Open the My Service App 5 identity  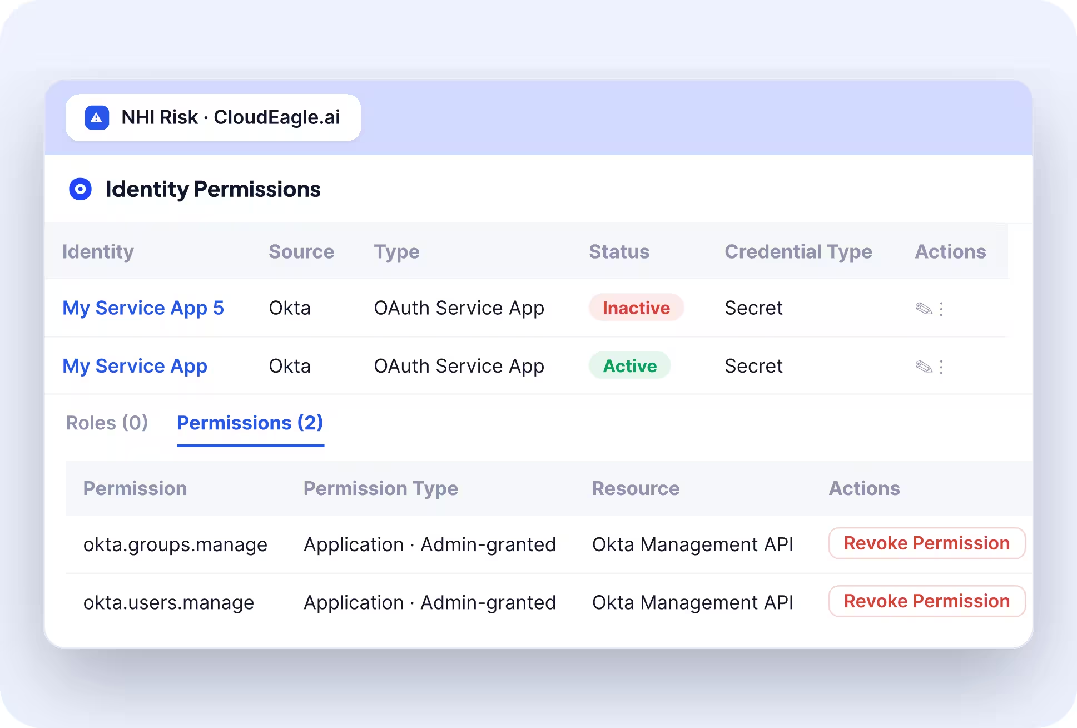click(x=143, y=308)
